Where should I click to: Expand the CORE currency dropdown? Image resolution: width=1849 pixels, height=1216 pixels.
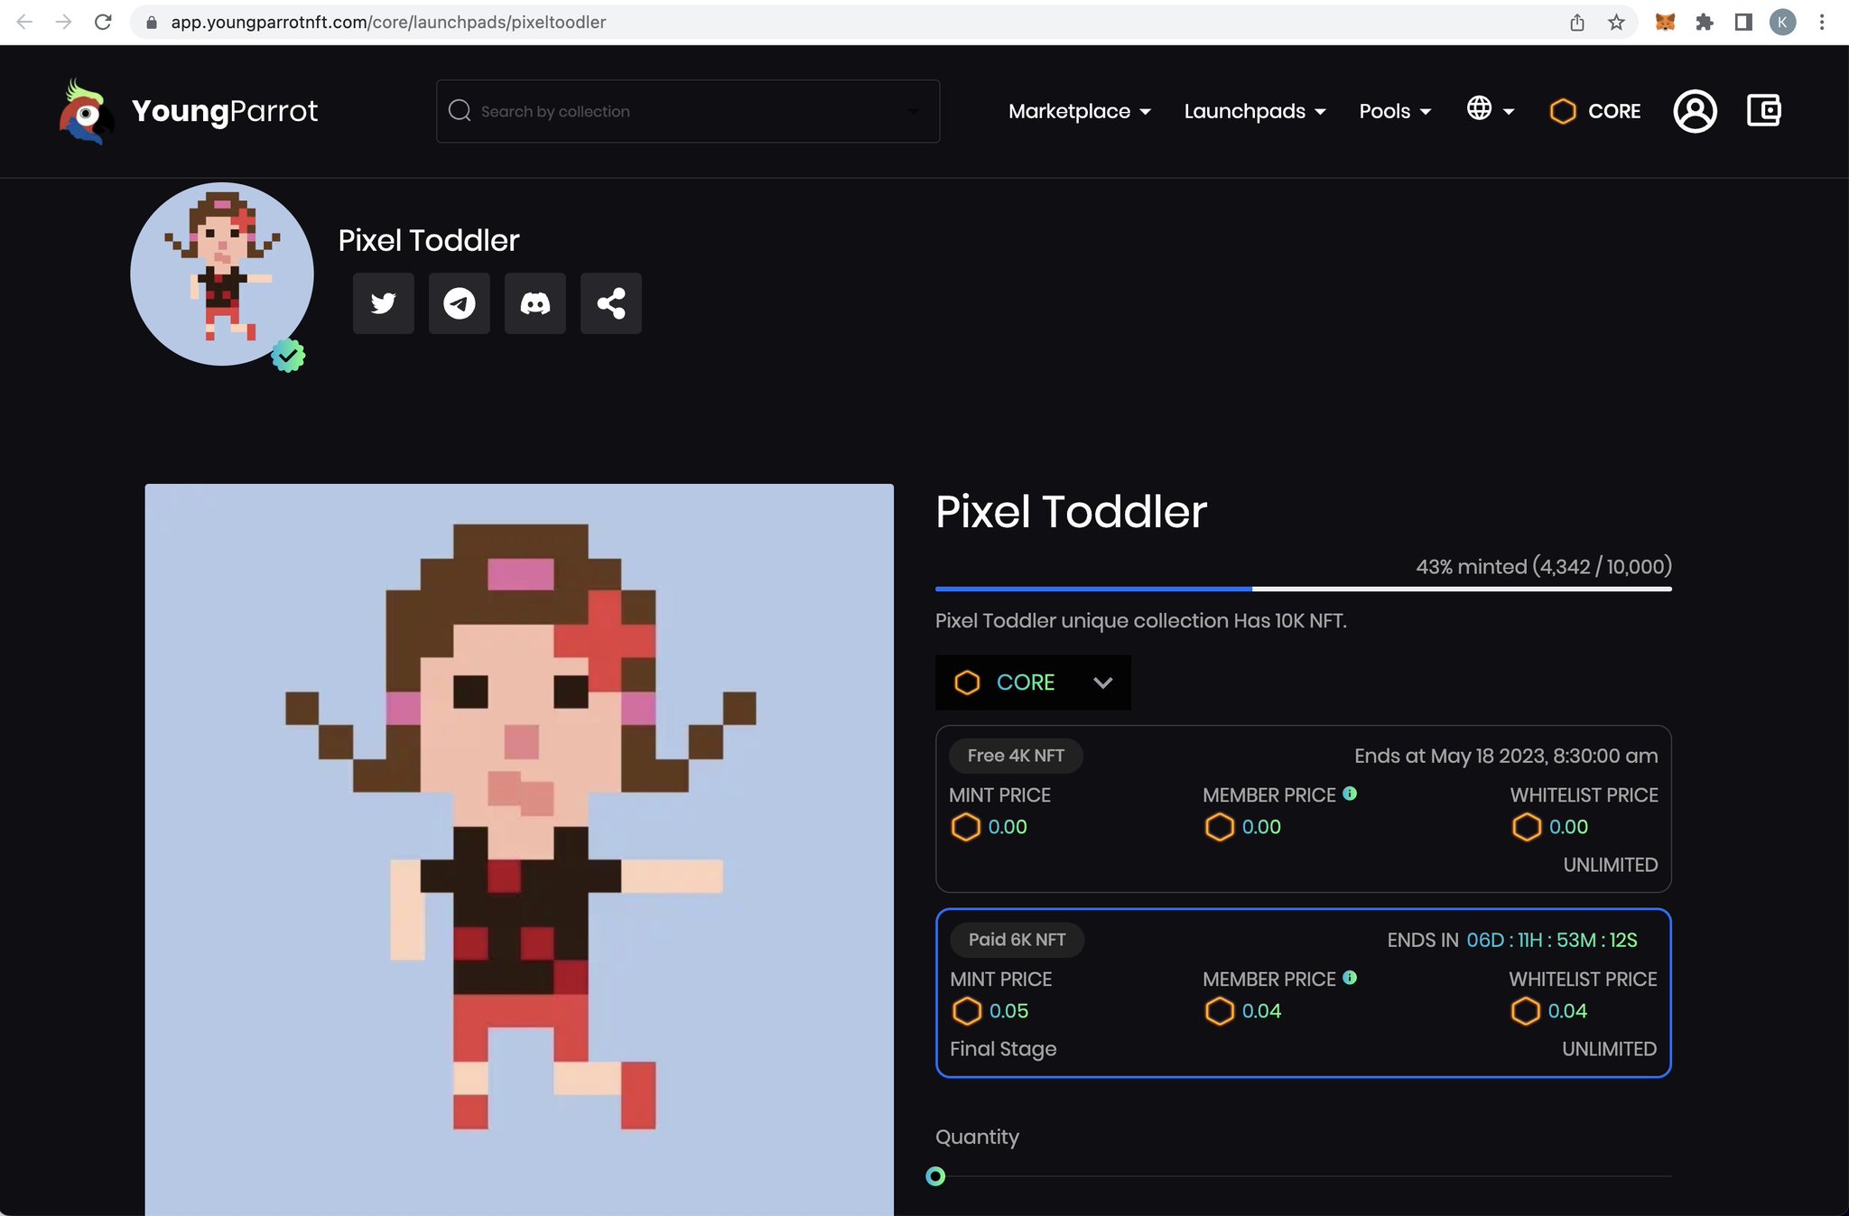(1033, 682)
